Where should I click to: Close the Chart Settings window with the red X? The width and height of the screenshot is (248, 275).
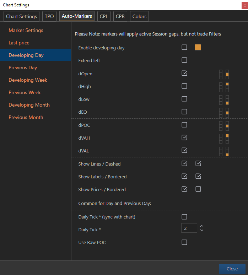[x=245, y=5]
